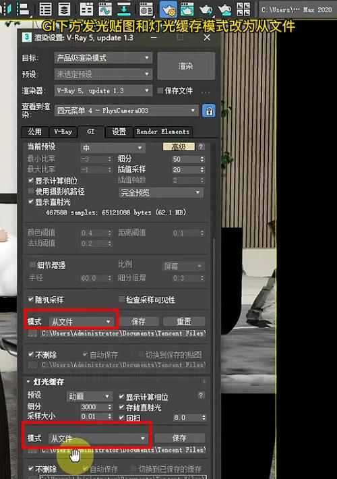This screenshot has width=337, height=479.
Task: Toggle the 显示直射光 checkbox
Action: [x=30, y=202]
